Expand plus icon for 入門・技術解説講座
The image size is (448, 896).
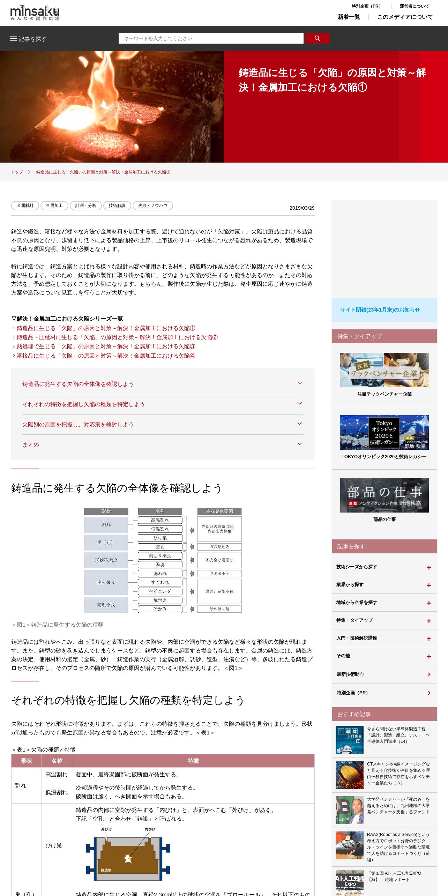click(x=429, y=639)
